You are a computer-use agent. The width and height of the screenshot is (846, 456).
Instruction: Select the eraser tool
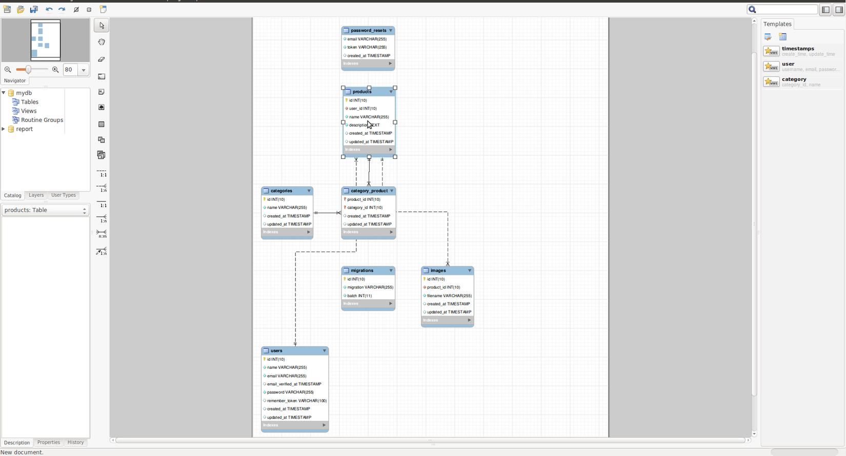point(102,59)
